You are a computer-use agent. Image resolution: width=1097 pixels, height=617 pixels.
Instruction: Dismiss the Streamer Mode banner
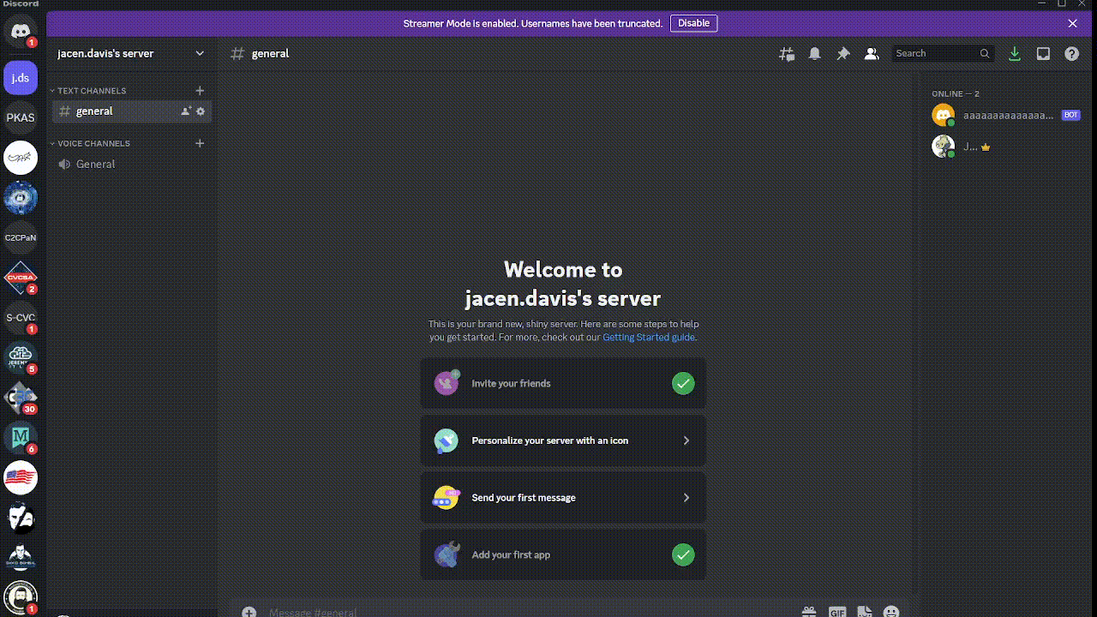tap(1072, 23)
